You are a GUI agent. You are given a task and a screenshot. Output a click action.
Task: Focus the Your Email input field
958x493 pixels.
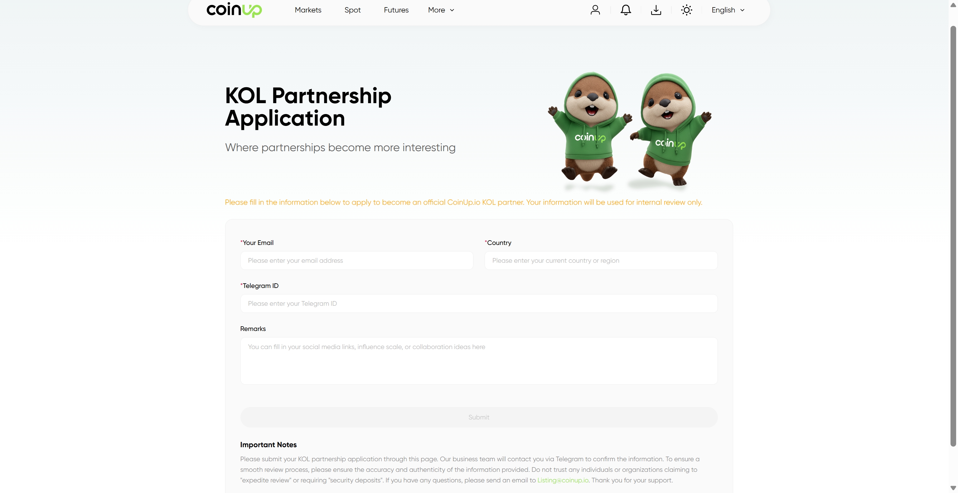(357, 261)
